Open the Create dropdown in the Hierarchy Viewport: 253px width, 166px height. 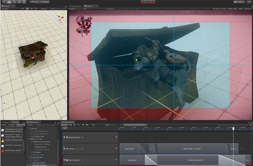click(31, 125)
